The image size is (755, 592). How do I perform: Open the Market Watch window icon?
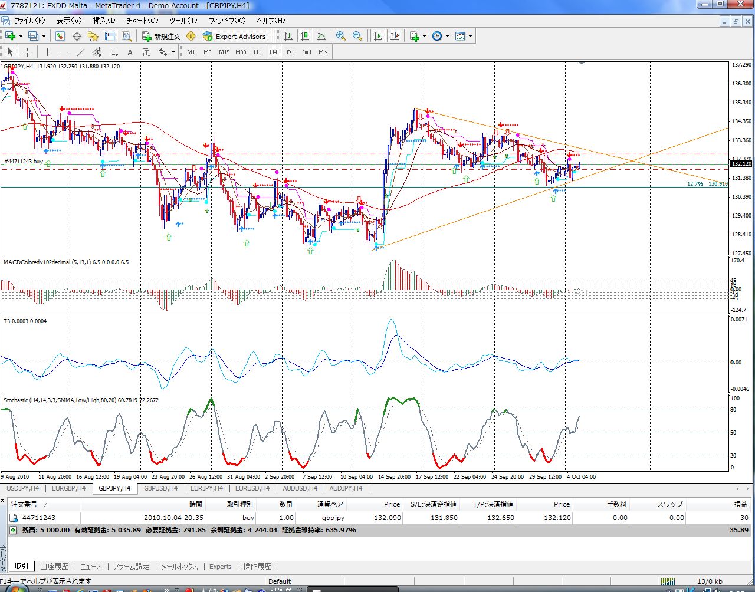(60, 36)
